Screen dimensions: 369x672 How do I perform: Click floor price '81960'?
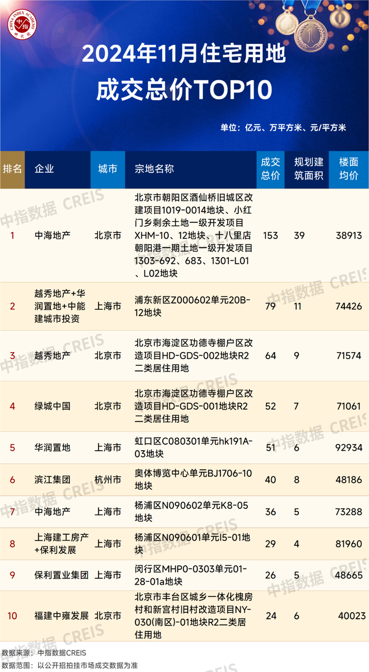[348, 543]
